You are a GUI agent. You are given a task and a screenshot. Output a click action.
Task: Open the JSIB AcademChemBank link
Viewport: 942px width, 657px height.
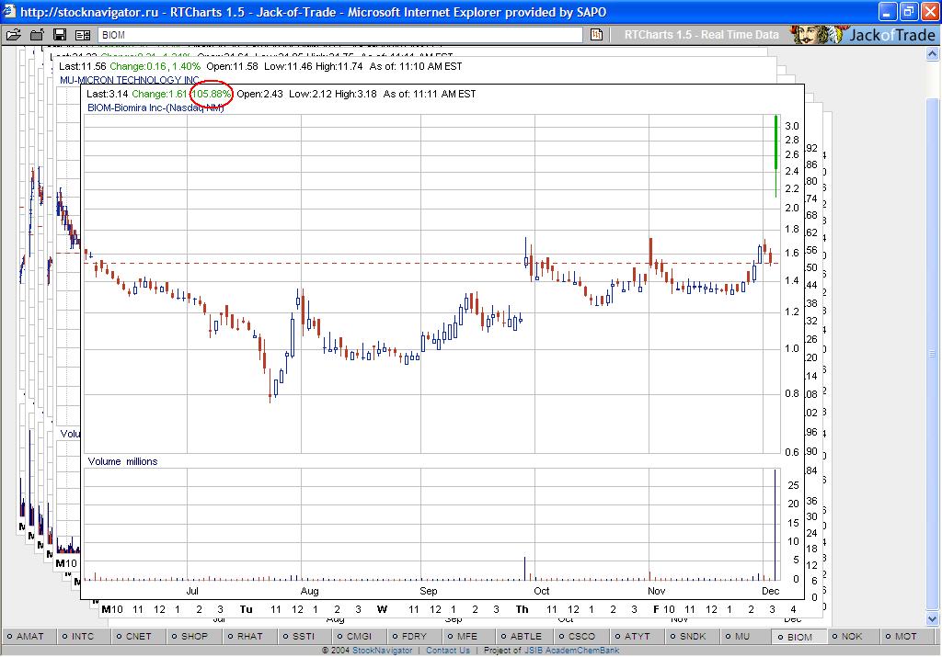pos(571,651)
